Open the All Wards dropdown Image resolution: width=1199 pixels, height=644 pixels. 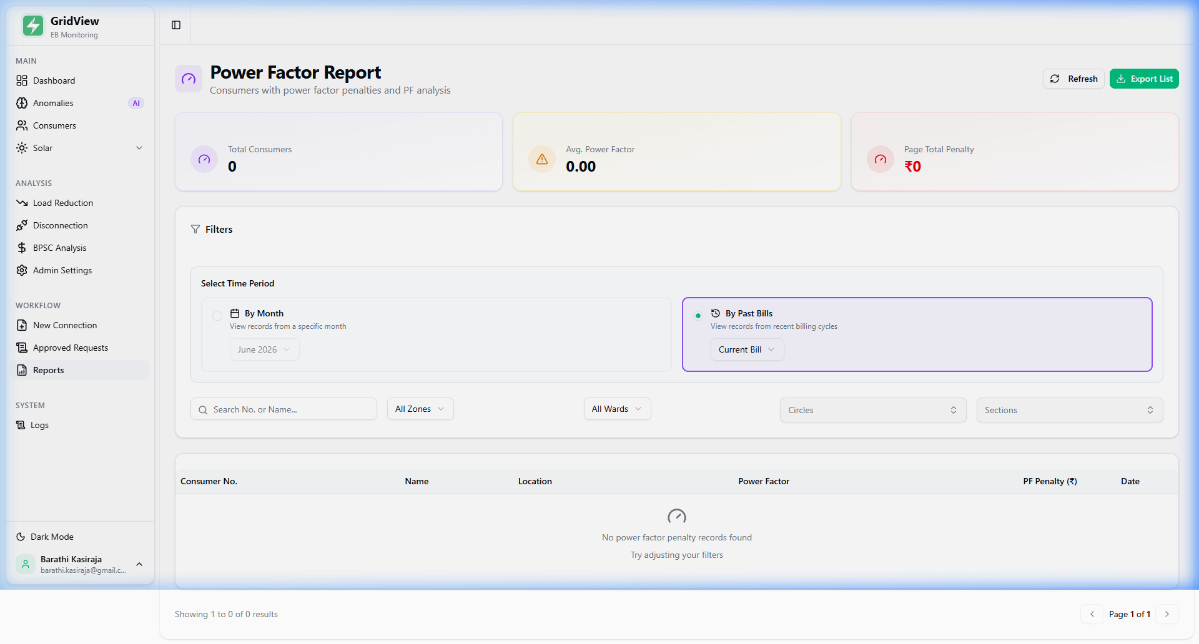point(617,409)
